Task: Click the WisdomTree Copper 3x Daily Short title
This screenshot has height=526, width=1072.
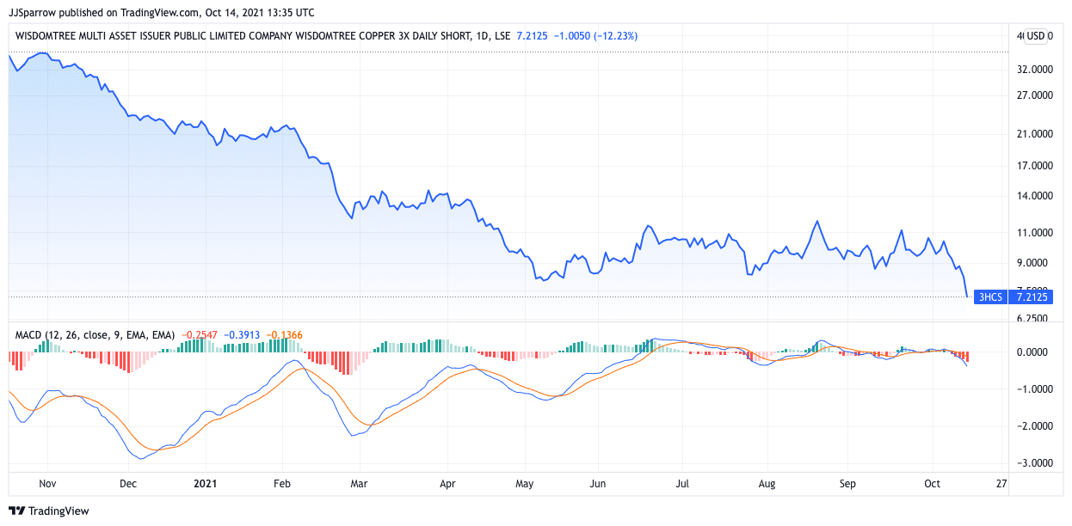Action: point(243,36)
